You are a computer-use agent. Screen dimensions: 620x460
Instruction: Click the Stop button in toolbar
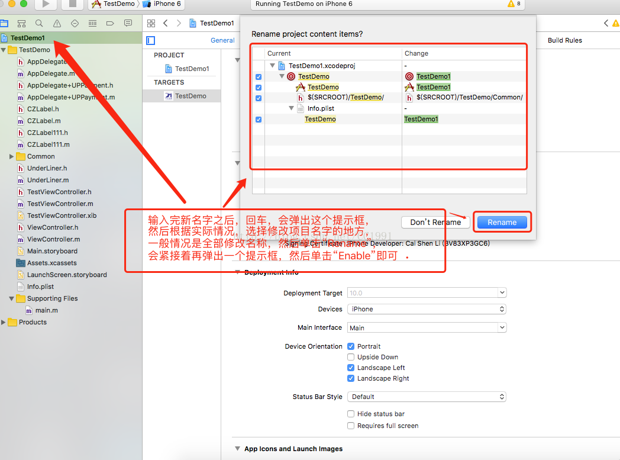pos(72,4)
